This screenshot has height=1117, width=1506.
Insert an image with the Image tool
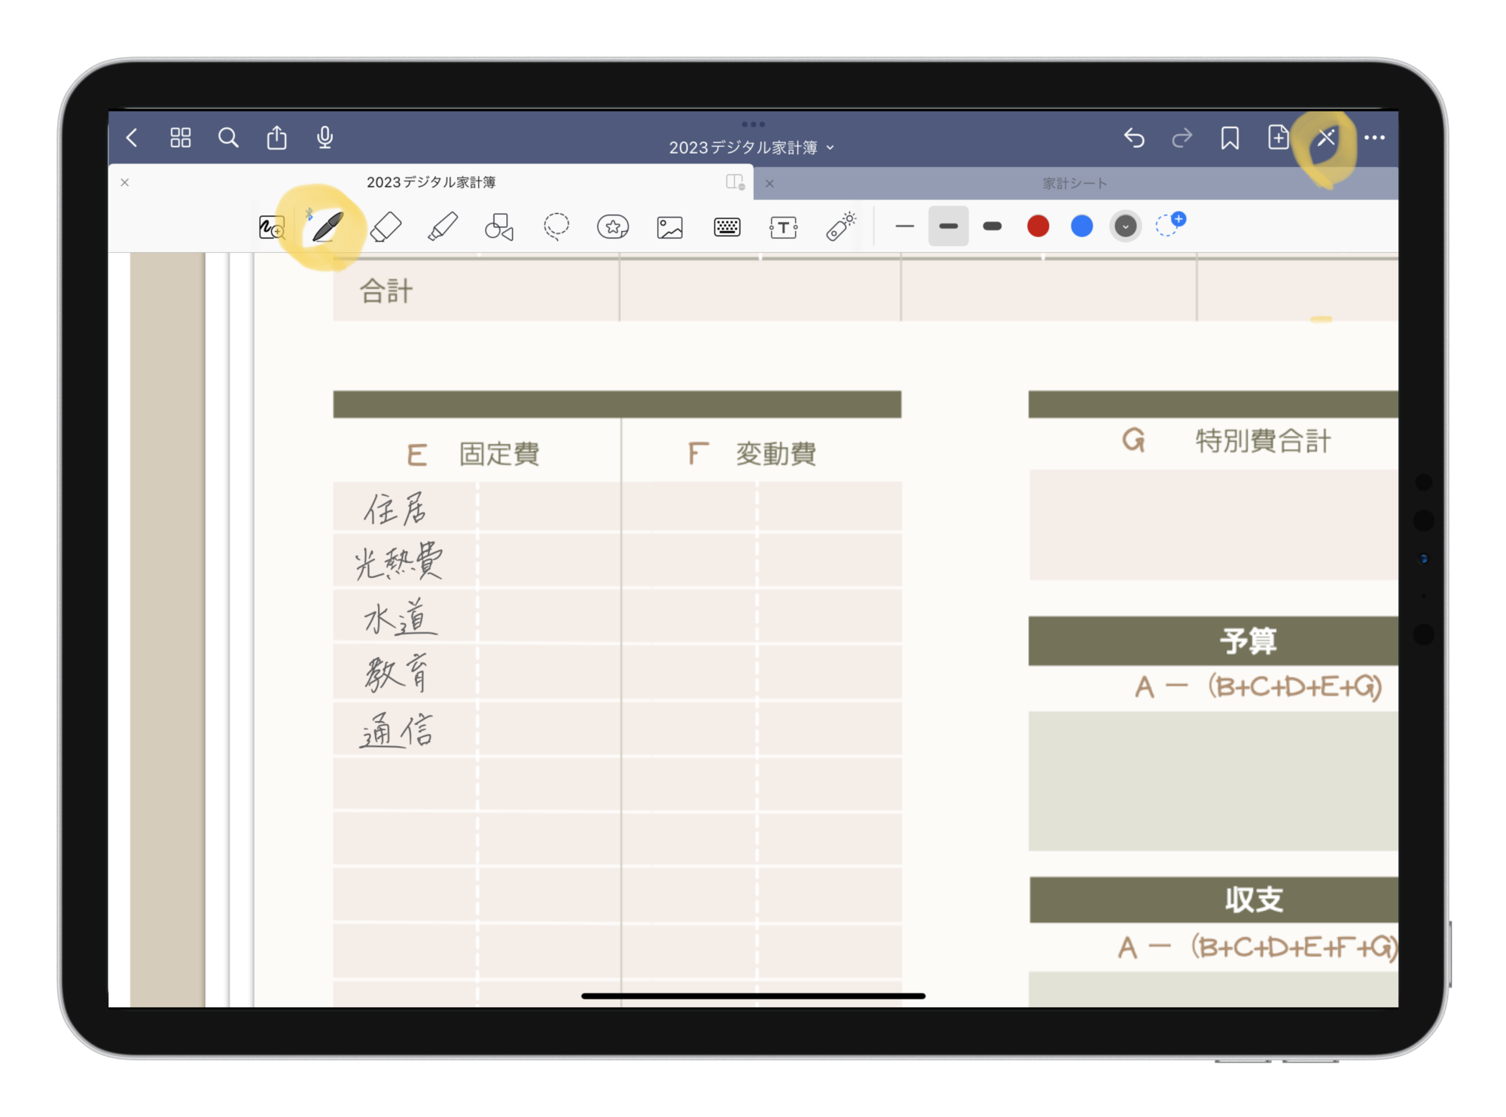coord(669,227)
